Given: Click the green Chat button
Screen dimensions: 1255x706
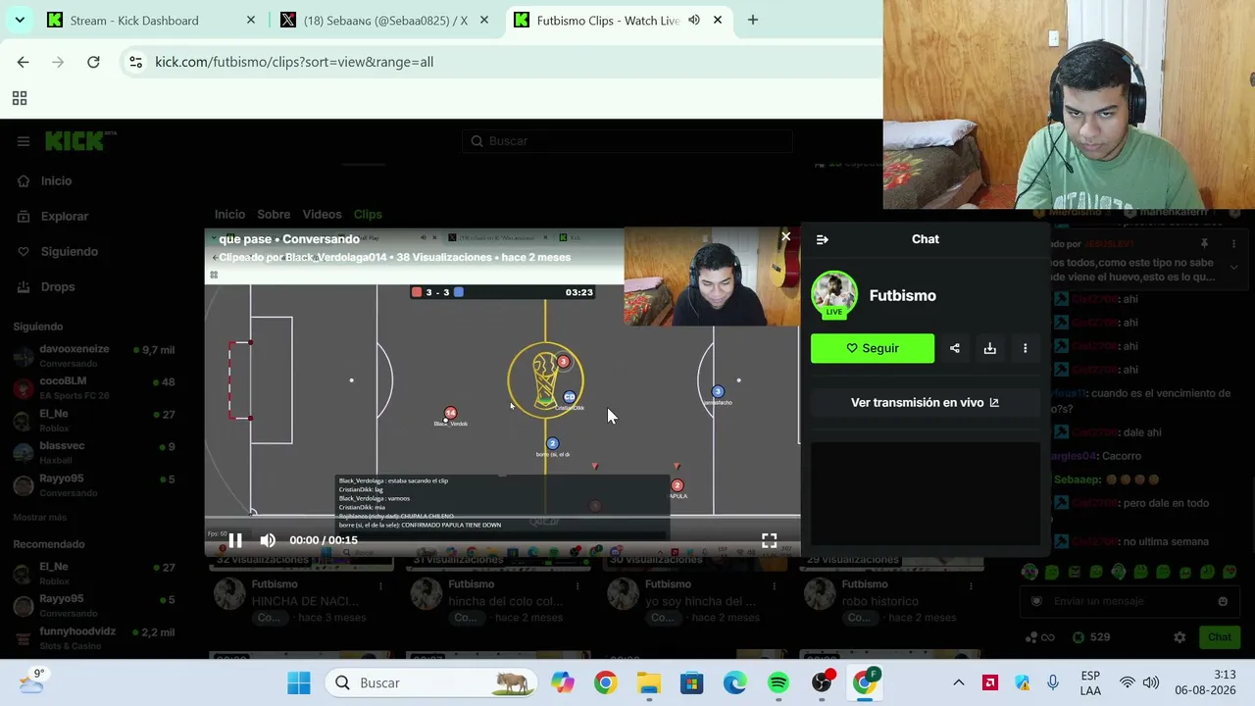Looking at the screenshot, I should (x=1220, y=637).
